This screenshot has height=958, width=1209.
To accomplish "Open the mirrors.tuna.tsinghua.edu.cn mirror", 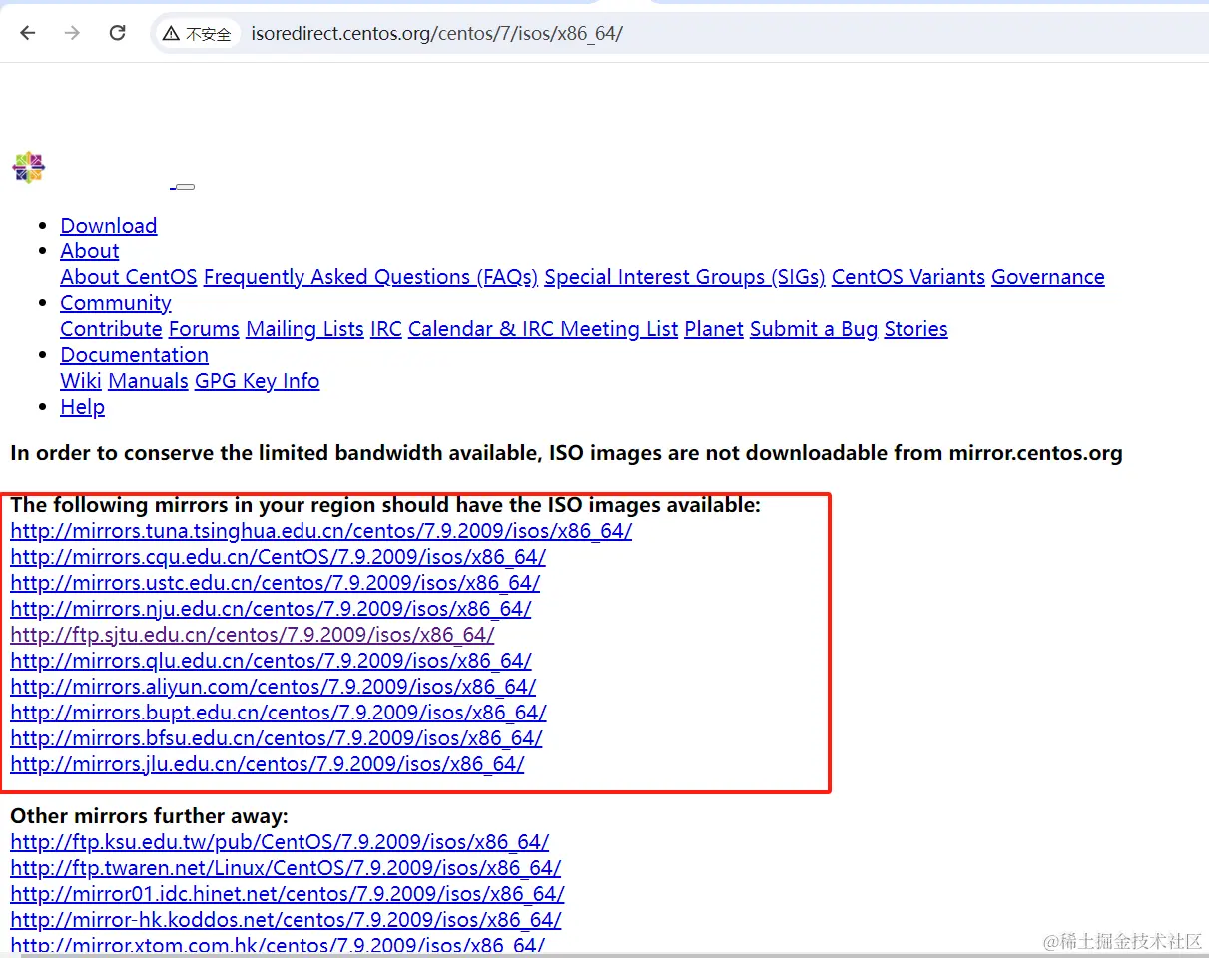I will coord(321,531).
